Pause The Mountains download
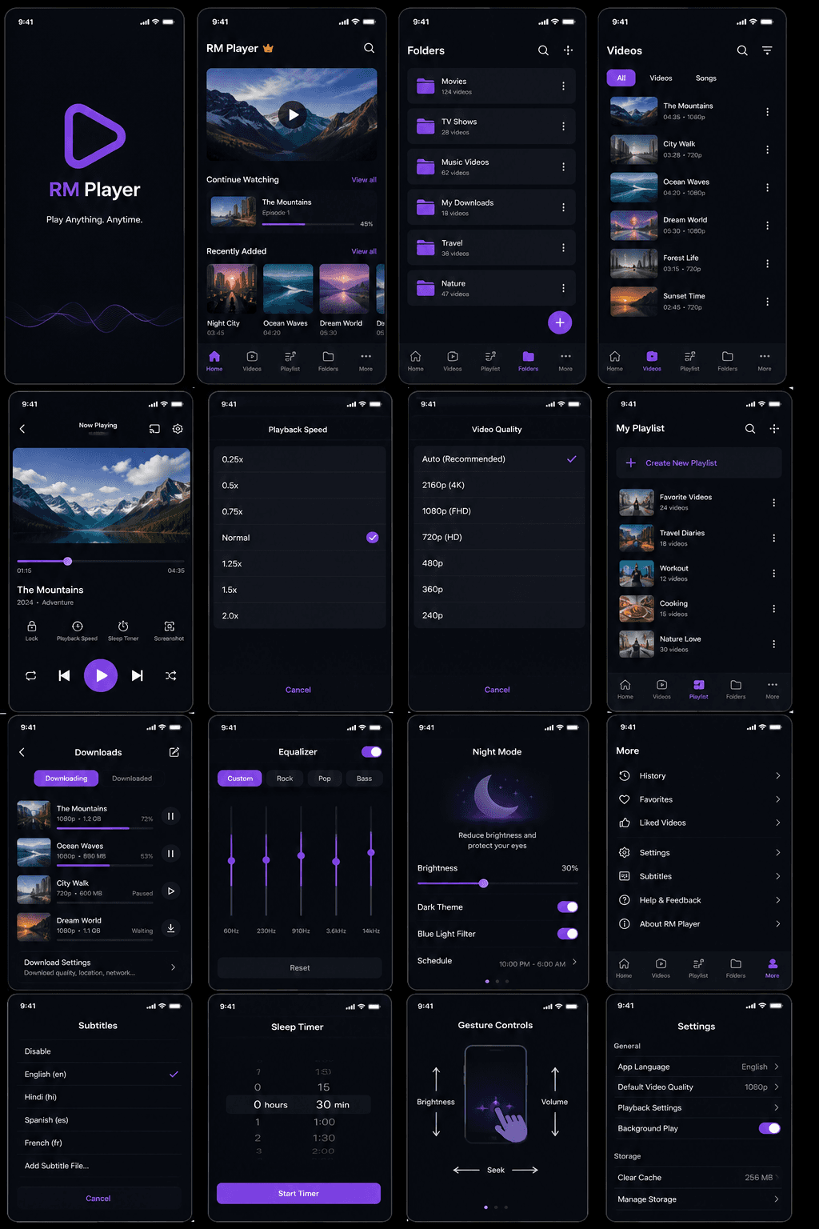Viewport: 819px width, 1229px height. (170, 816)
